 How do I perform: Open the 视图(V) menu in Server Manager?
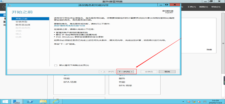[x=203, y=7]
